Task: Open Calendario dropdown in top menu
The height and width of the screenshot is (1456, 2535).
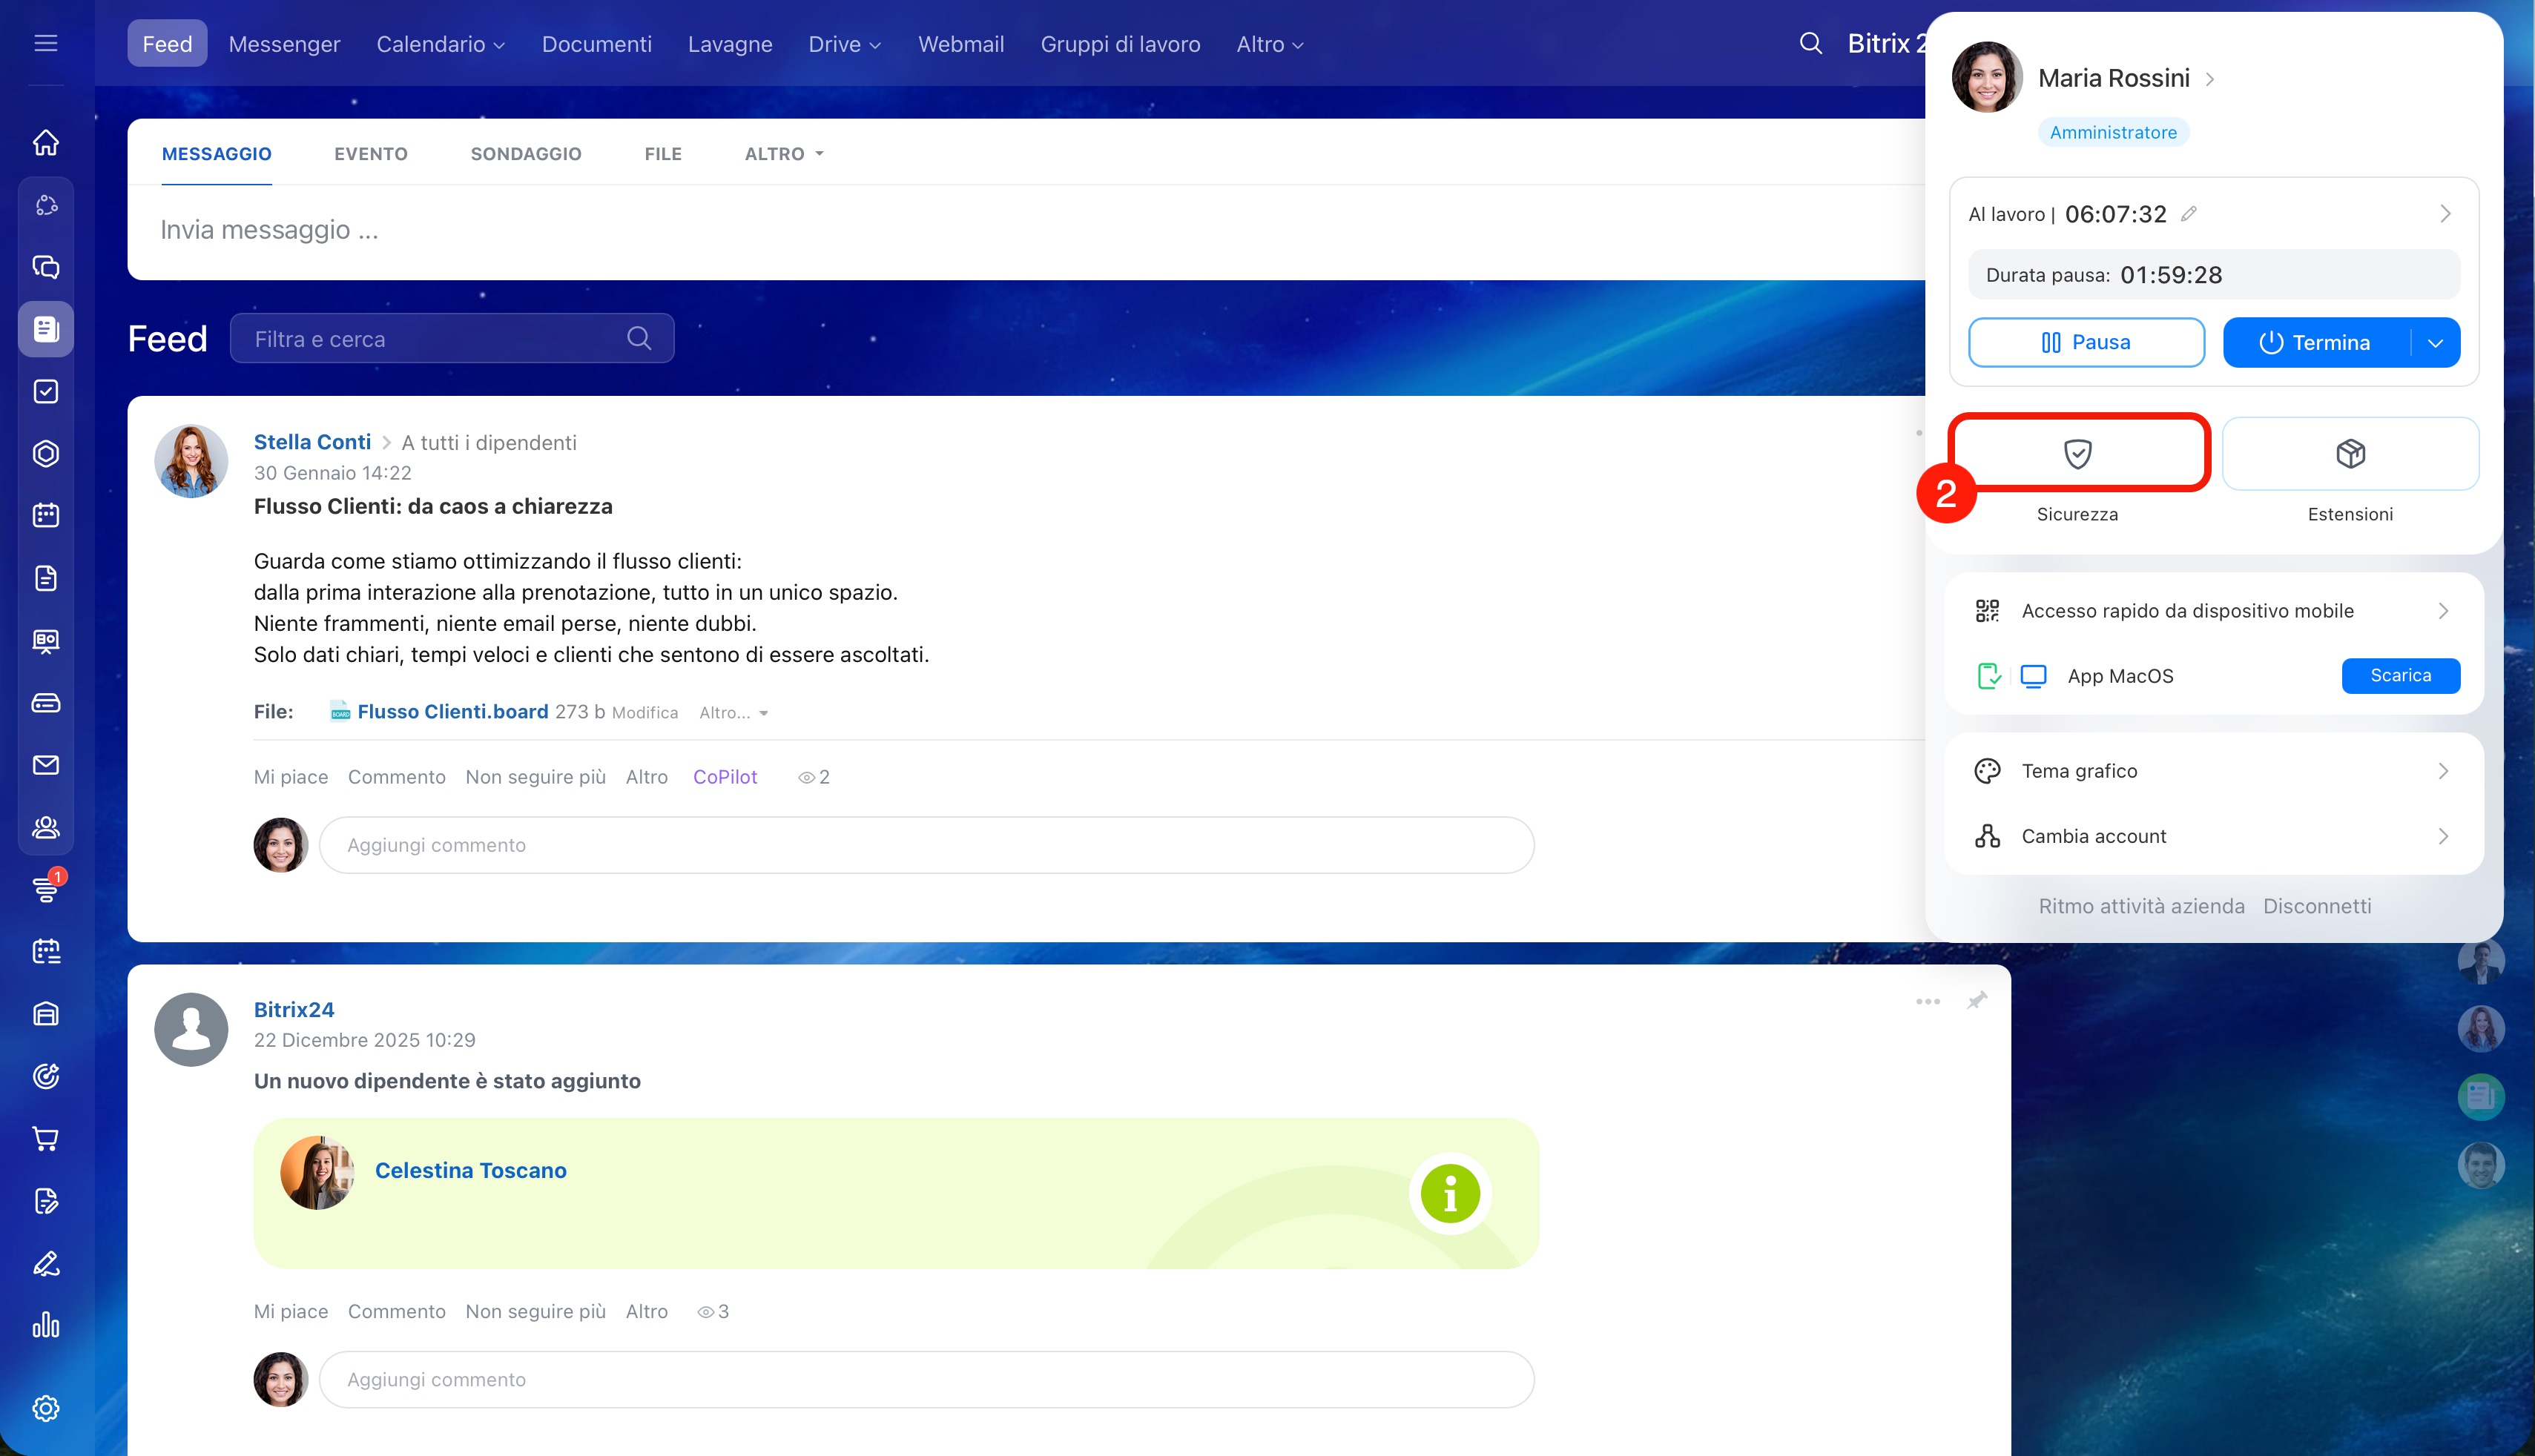Action: (440, 44)
